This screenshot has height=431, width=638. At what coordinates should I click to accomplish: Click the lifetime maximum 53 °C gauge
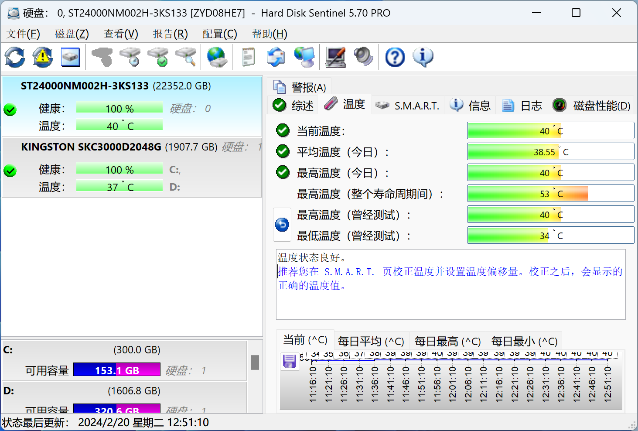pos(550,193)
